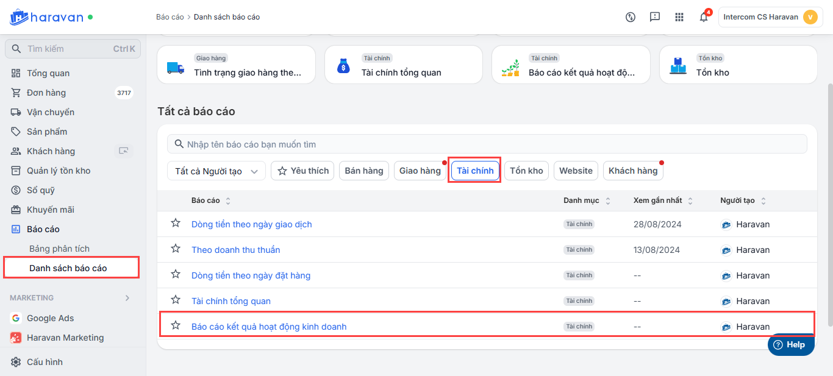The width and height of the screenshot is (833, 376).
Task: Click the notifications bell icon
Action: click(703, 17)
